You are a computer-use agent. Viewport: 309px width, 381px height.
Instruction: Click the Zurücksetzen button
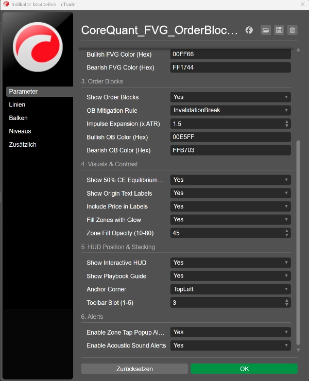pos(134,369)
